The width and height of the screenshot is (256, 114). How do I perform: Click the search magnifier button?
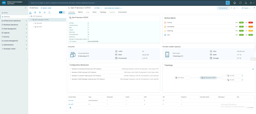click(227, 3)
